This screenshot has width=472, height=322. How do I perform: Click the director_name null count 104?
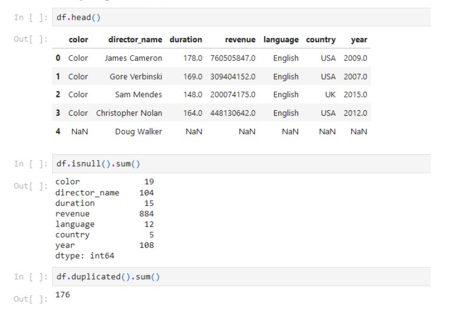[147, 193]
